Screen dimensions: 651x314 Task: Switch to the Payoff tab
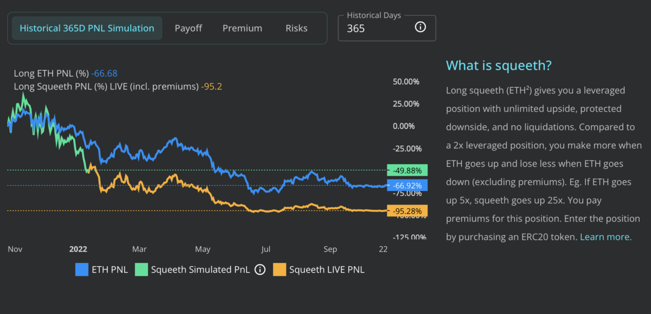click(188, 28)
